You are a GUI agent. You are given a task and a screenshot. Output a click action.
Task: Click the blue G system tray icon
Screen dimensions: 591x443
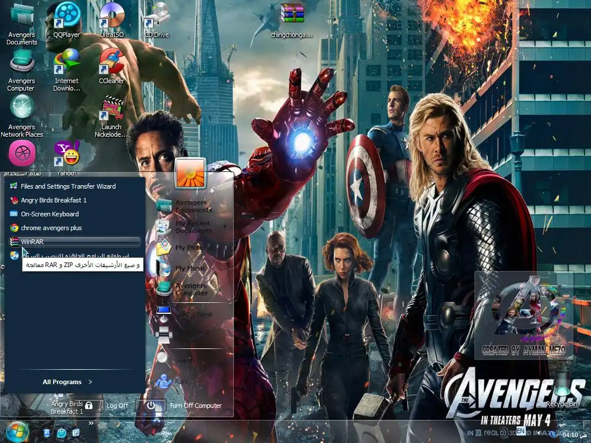553,434
